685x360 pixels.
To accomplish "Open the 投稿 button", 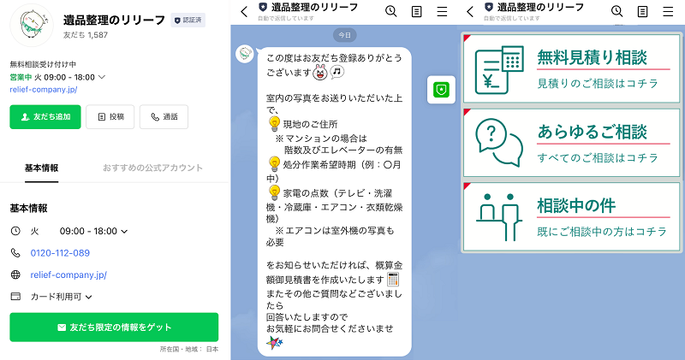I will 110,117.
